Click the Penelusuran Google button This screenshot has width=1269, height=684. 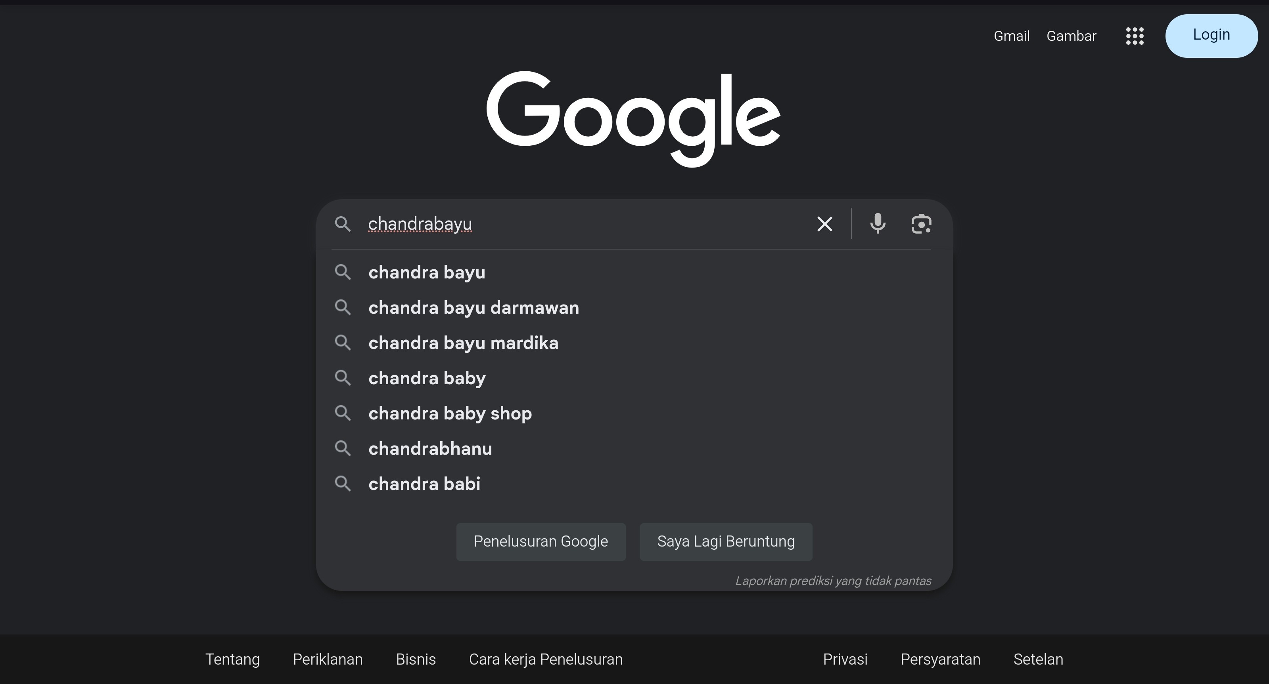[541, 542]
